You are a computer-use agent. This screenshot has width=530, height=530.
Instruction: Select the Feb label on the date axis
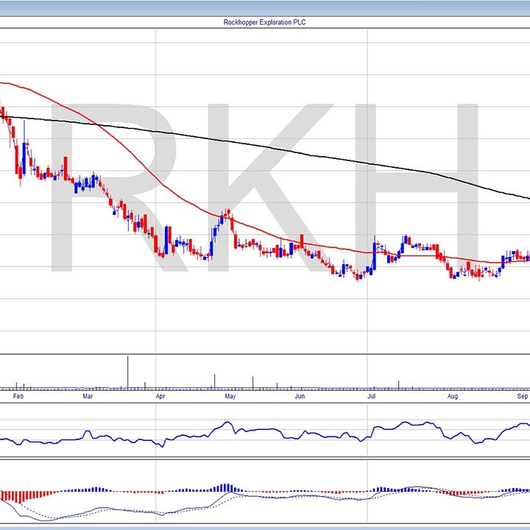(x=18, y=397)
